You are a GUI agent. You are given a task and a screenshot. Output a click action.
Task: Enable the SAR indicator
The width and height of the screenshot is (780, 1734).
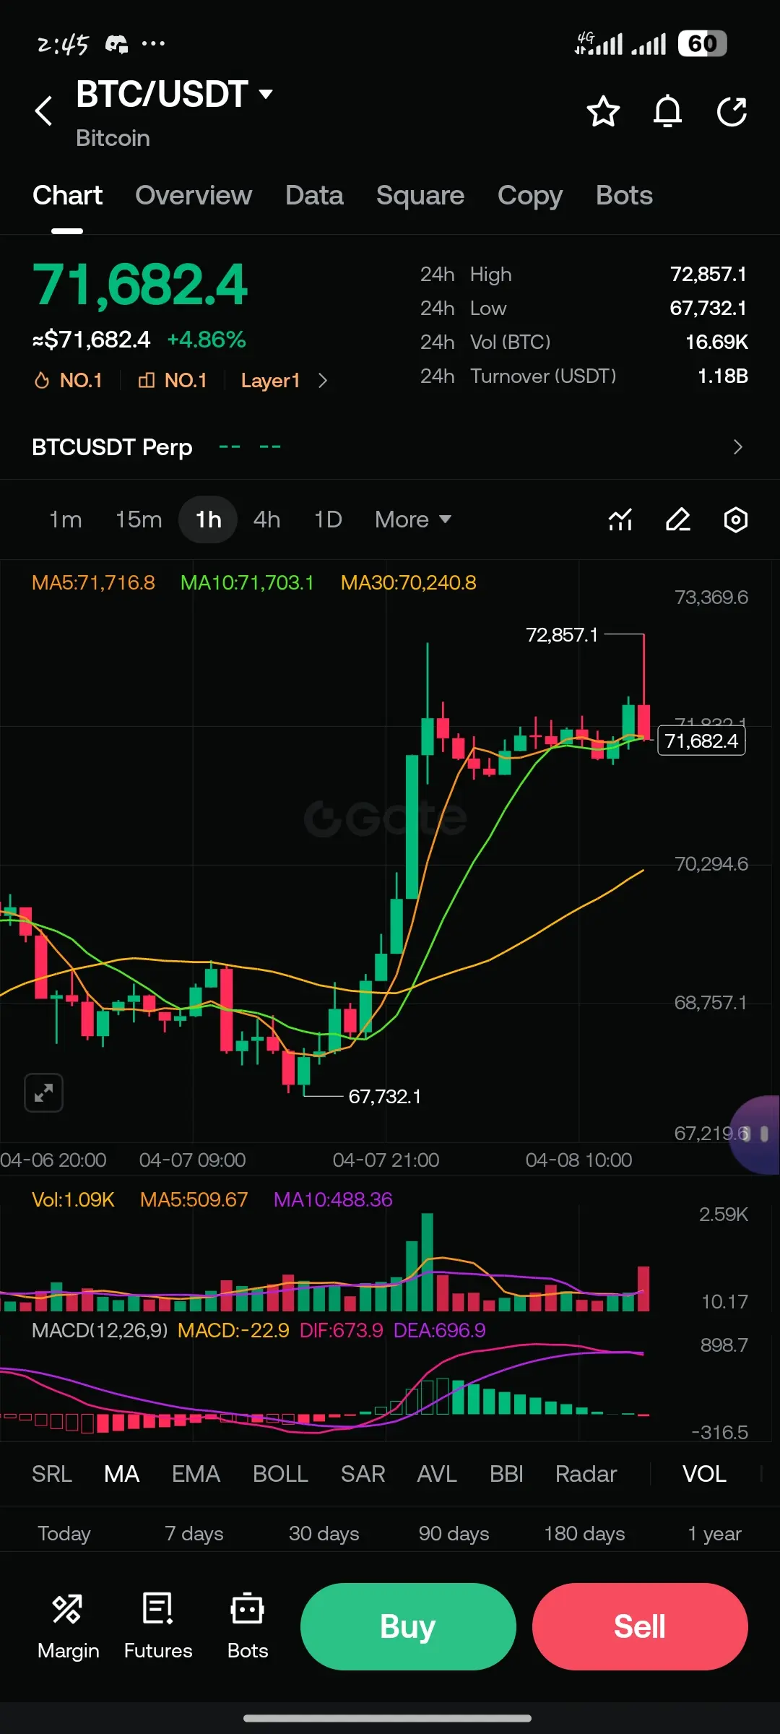click(x=363, y=1474)
